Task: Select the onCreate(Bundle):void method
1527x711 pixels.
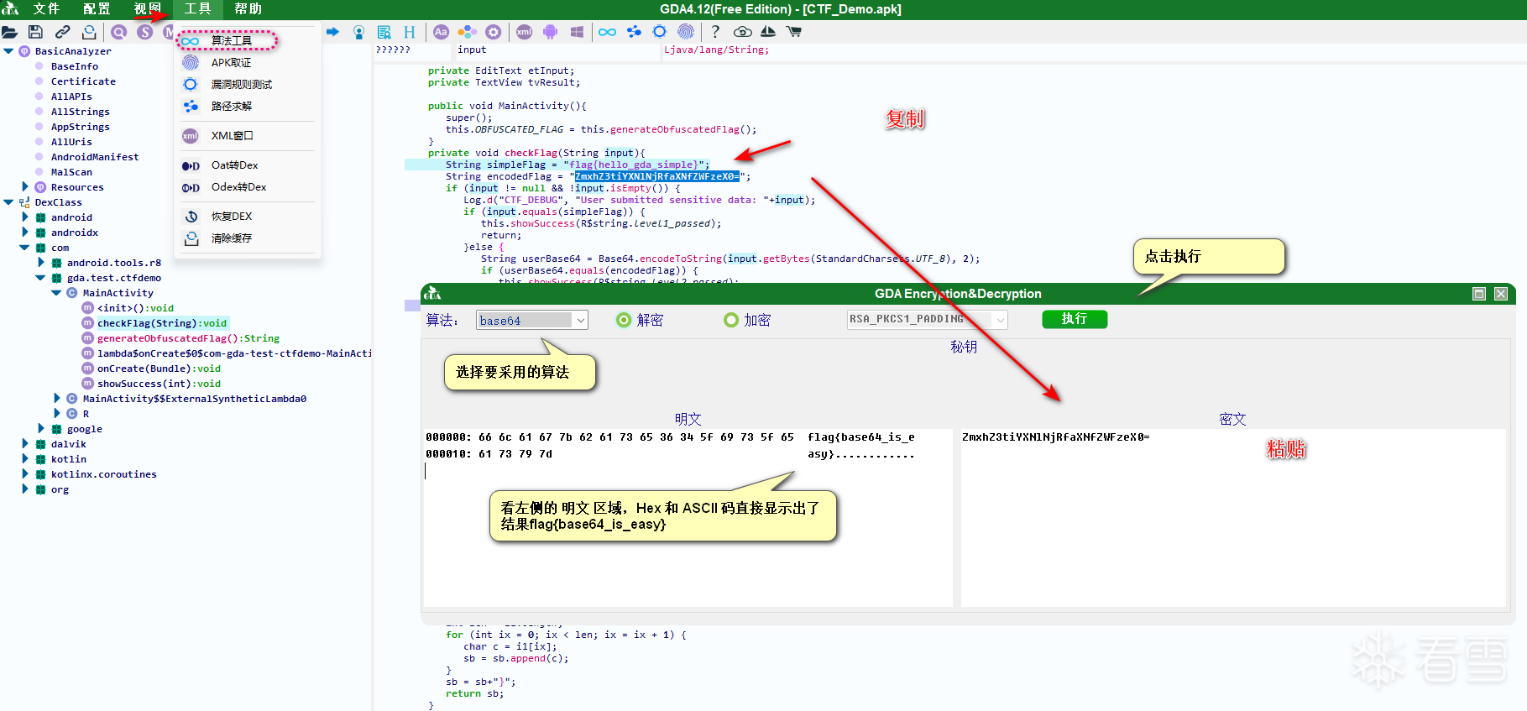Action: coord(159,369)
